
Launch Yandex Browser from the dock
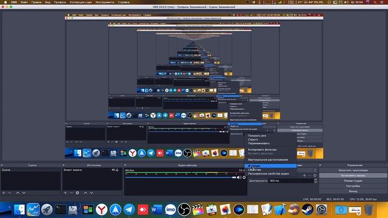(x=102, y=210)
